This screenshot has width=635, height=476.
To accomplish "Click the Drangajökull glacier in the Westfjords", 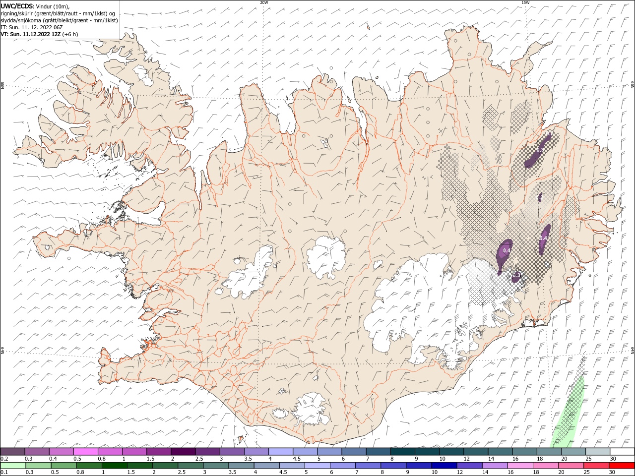I will (144, 74).
